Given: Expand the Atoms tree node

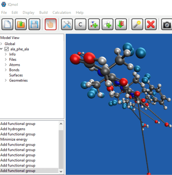Looking at the screenshot, I should click(6, 65).
